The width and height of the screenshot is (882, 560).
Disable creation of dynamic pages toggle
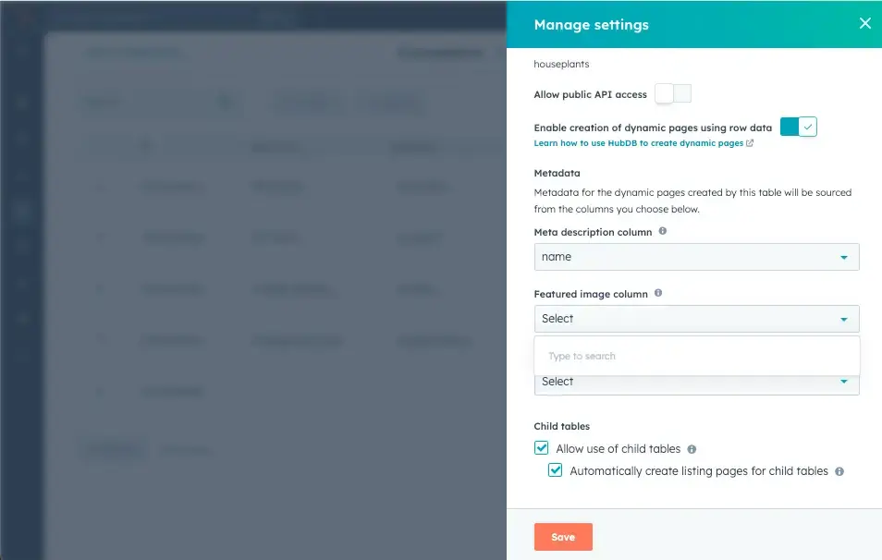coord(799,128)
